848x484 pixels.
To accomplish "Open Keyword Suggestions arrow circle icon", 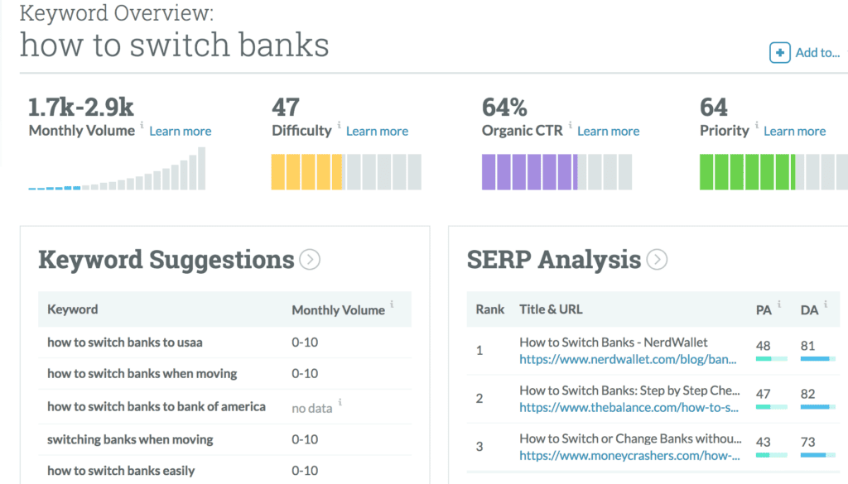I will coord(310,260).
